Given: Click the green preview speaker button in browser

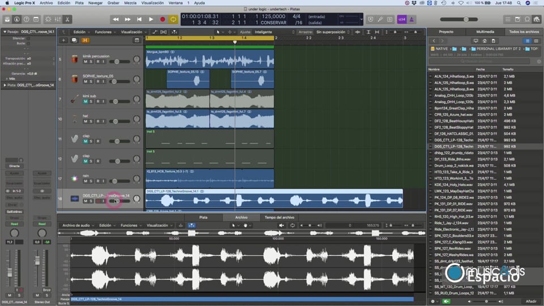Looking at the screenshot, I should tap(446, 301).
